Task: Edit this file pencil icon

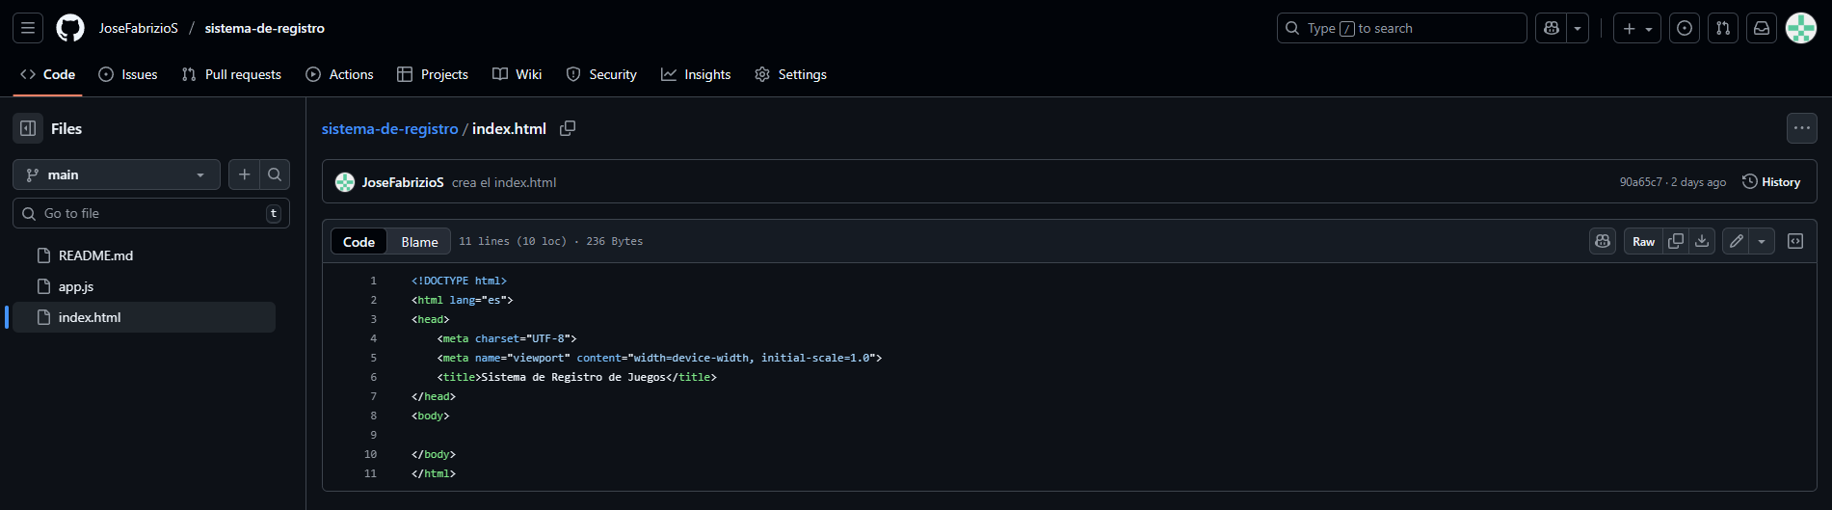Action: [1736, 241]
